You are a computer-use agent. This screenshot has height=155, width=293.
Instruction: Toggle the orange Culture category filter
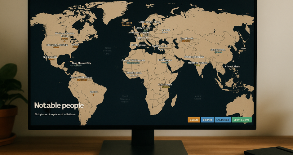pos(194,120)
